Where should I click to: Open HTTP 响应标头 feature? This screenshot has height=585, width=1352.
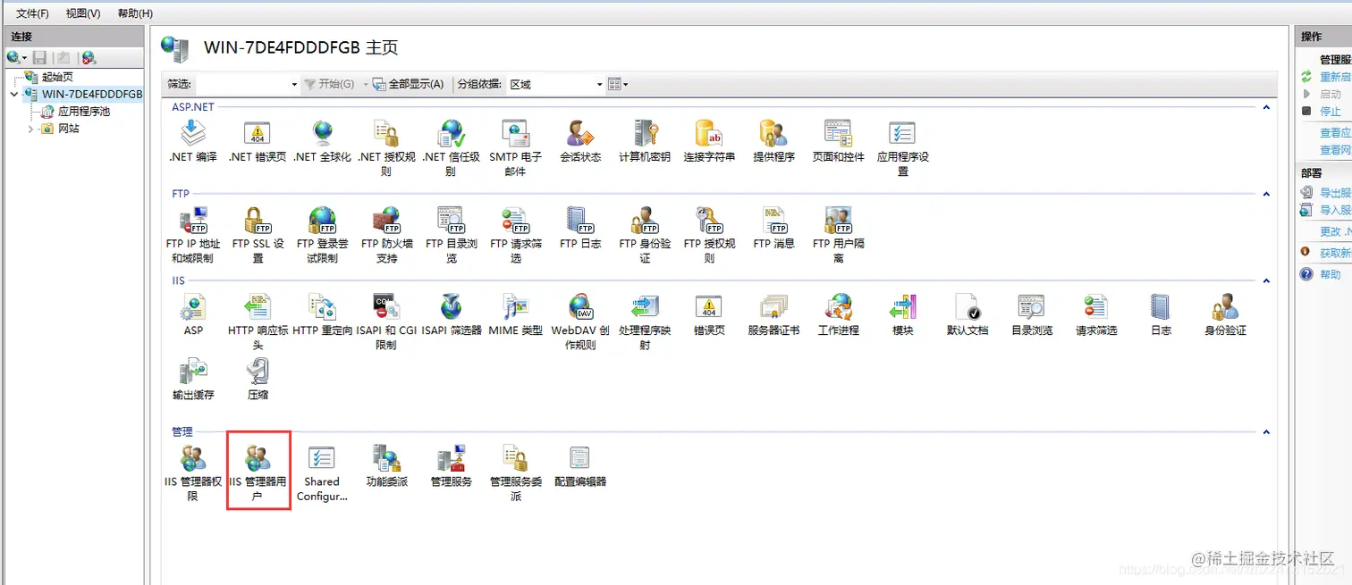coord(258,322)
